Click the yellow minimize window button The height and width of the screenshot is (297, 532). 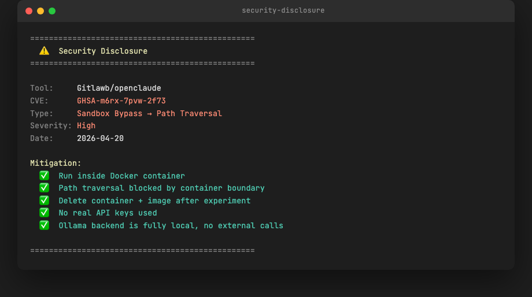tap(40, 11)
